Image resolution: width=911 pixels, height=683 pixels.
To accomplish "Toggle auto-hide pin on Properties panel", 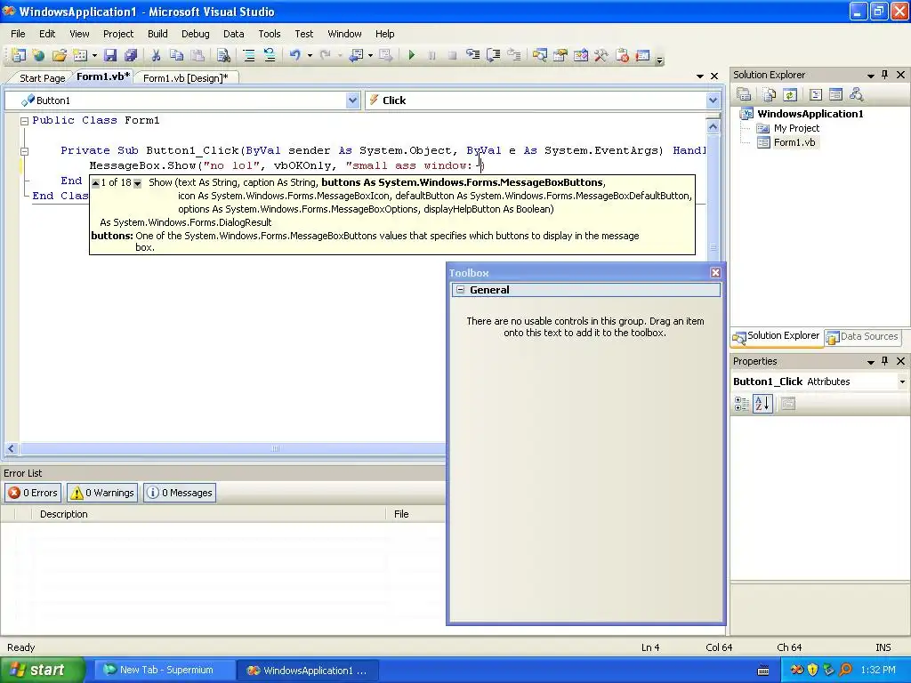I will (x=885, y=361).
